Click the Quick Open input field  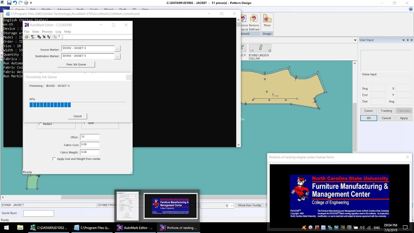(38, 213)
